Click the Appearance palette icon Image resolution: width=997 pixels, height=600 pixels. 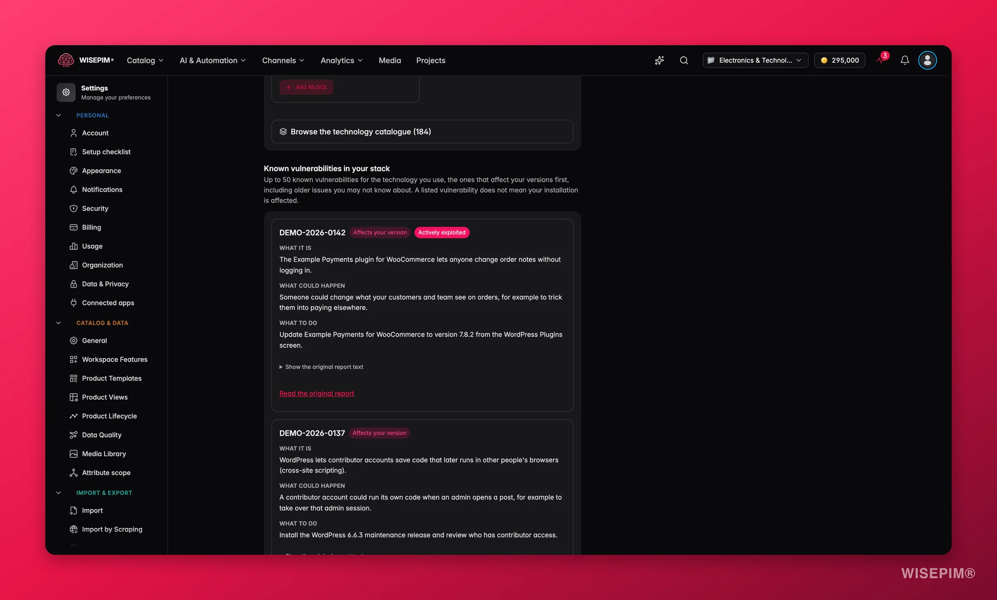coord(74,171)
